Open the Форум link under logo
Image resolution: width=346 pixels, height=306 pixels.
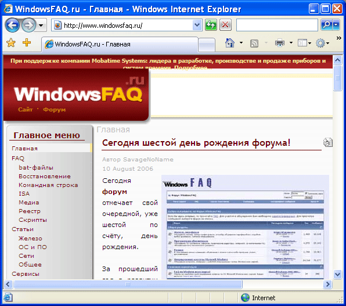(x=55, y=110)
